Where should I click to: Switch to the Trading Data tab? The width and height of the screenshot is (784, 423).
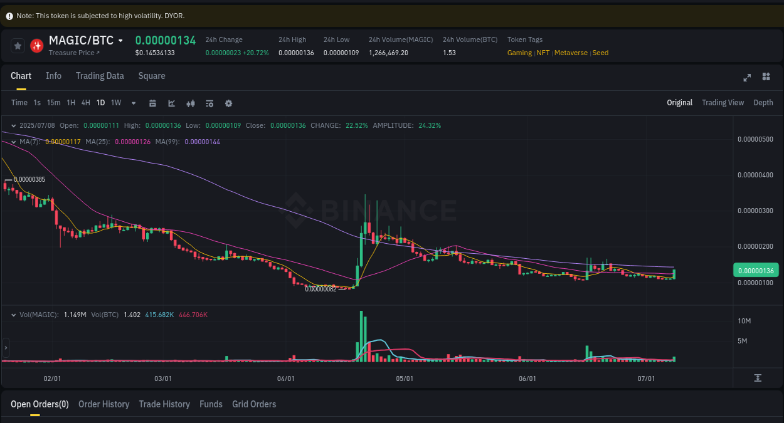point(100,76)
